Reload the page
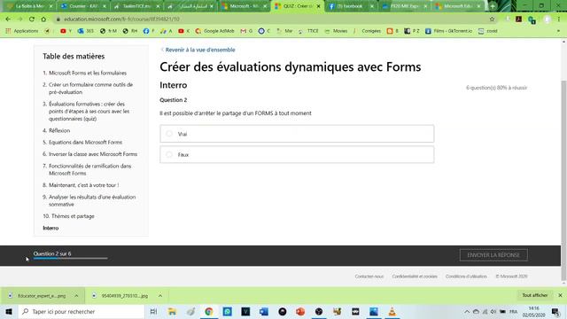 pyautogui.click(x=32, y=19)
